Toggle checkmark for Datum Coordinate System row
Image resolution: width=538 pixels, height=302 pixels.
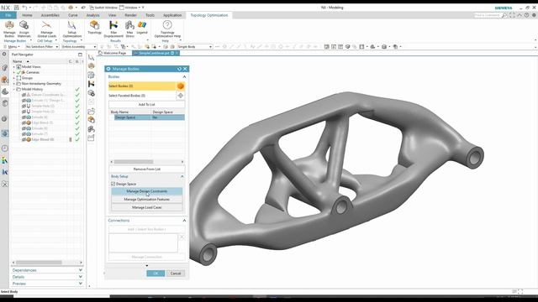[77, 95]
